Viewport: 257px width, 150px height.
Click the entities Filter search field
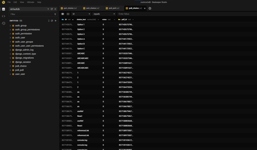(x=31, y=14)
